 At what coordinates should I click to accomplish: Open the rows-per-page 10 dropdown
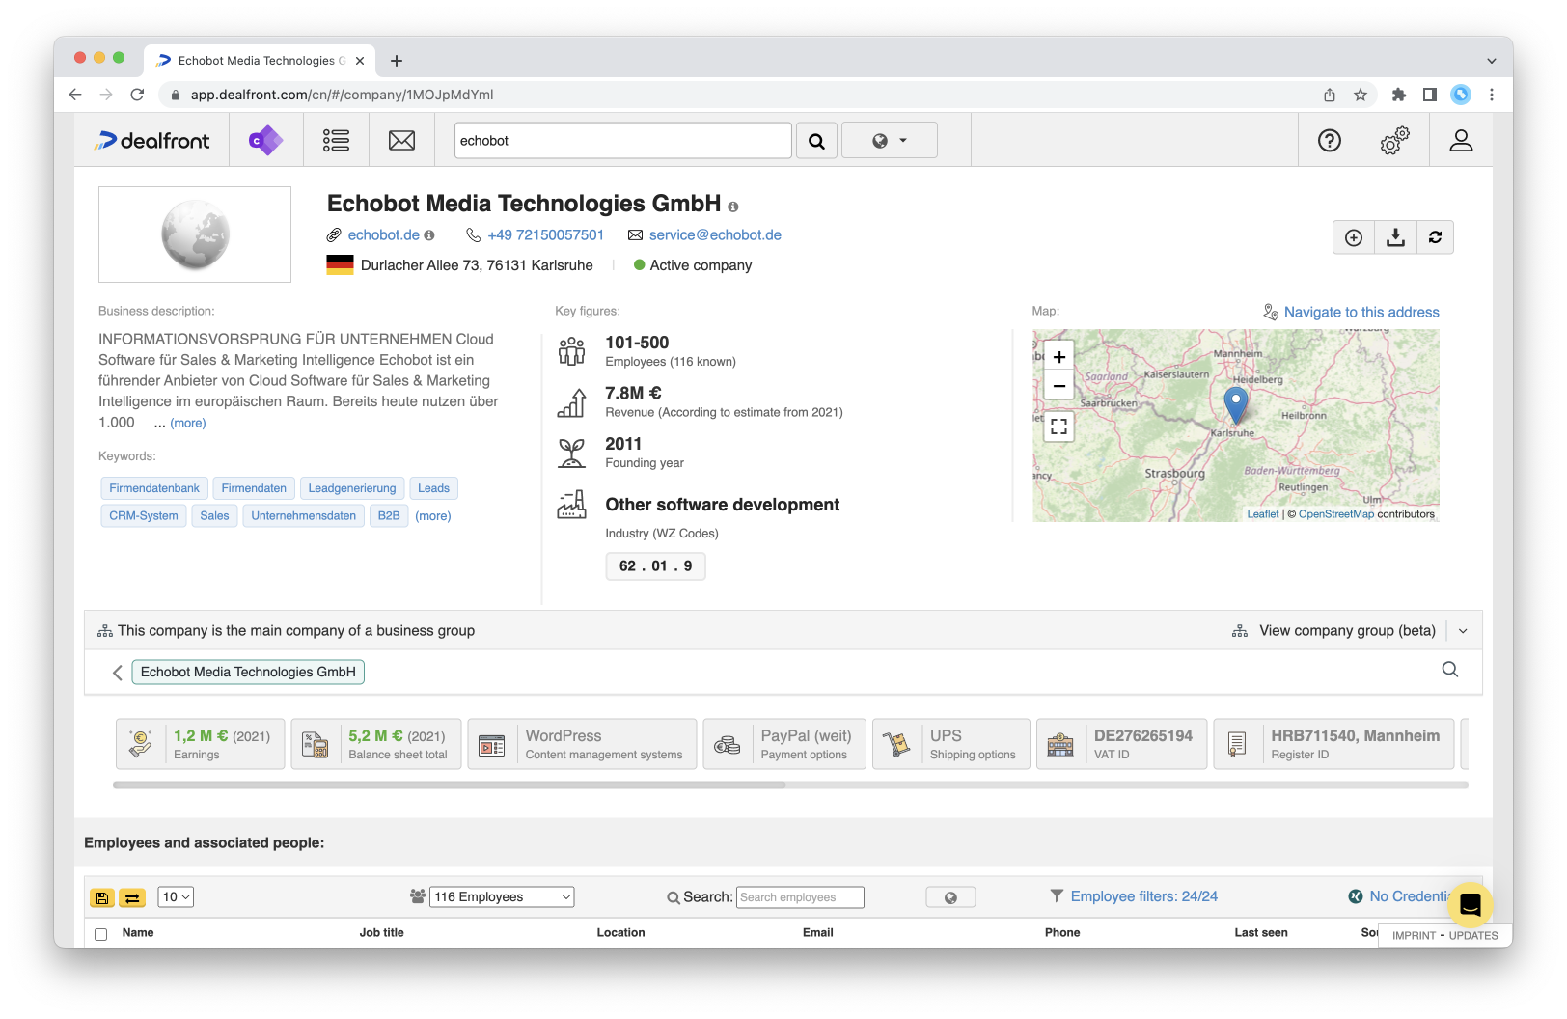pyautogui.click(x=177, y=897)
